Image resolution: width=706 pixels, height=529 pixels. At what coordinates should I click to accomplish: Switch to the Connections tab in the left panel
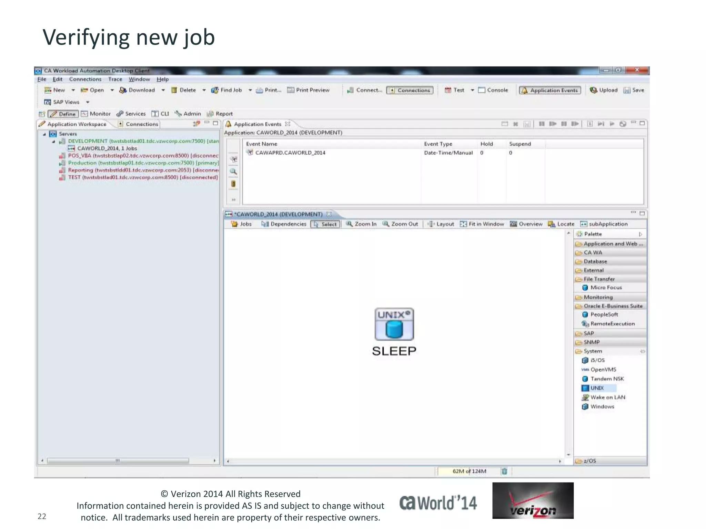tap(139, 124)
